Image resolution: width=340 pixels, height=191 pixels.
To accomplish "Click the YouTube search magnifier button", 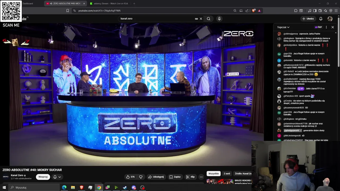I will [x=209, y=19].
